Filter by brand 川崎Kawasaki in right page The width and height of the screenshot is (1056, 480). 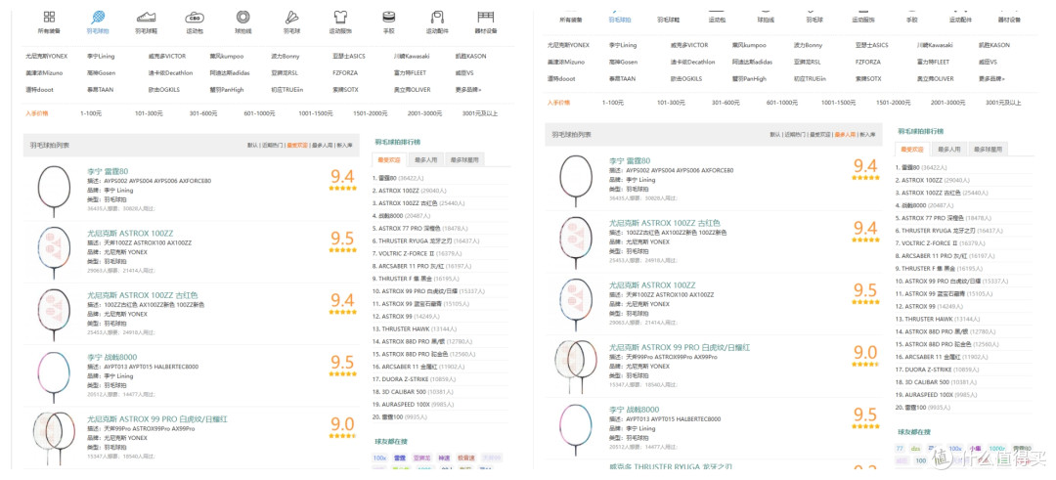(x=935, y=45)
